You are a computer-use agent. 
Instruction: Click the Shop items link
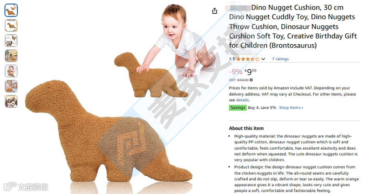pos(291,108)
